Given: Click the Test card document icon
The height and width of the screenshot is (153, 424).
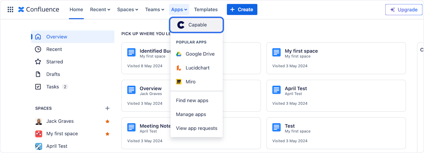Looking at the screenshot, I should (277, 127).
